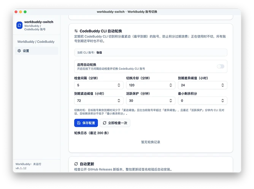Adjust the 检查间隔 stepper arrows
Viewport: 254px width, 189px height.
(119, 85)
